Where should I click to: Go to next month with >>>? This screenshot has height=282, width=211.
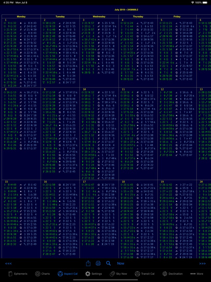[202, 264]
